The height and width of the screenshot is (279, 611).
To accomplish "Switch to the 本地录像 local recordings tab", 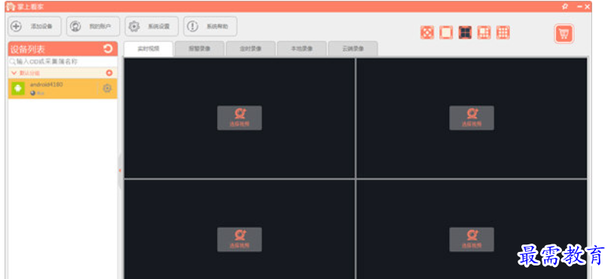I will point(301,49).
